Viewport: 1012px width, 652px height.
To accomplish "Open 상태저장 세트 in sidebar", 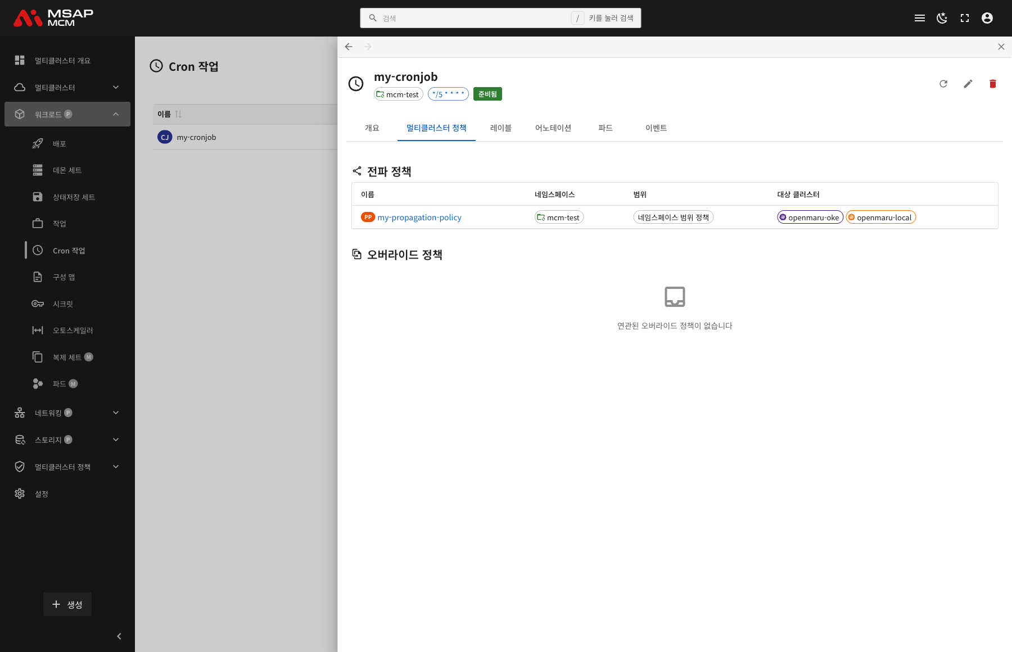I will [x=67, y=197].
